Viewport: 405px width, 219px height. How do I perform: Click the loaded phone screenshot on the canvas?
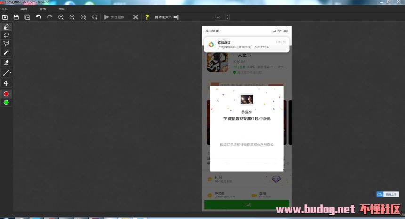[x=247, y=119]
